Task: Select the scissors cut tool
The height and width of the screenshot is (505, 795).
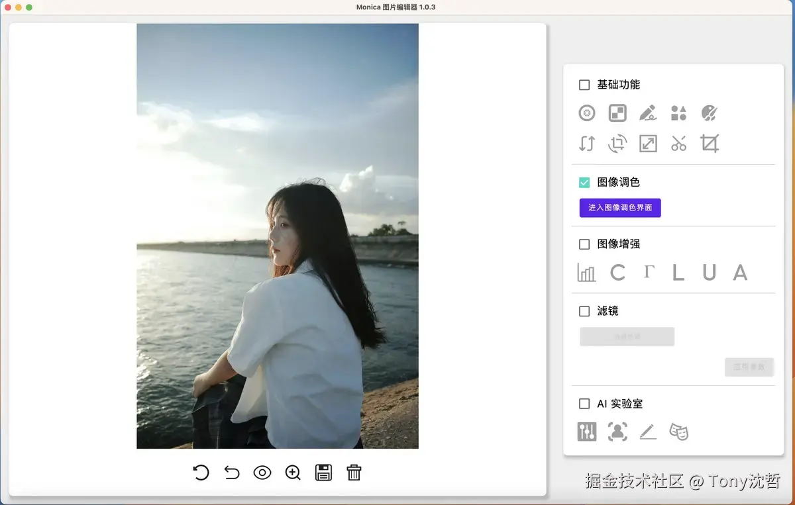Action: 678,143
